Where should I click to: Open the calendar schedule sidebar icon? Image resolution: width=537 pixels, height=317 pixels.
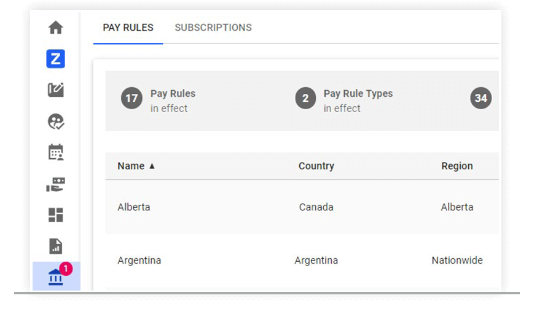click(x=56, y=152)
